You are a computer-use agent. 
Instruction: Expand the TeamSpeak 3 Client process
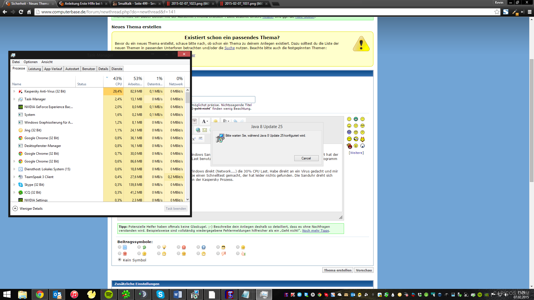14,177
